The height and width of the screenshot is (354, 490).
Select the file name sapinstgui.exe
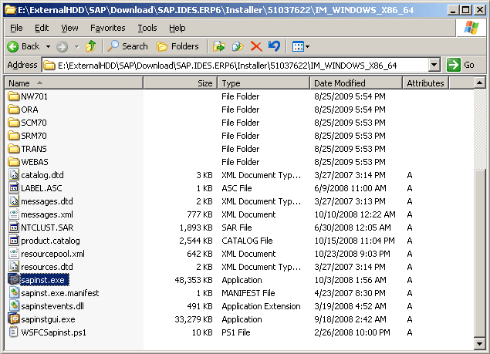[x=48, y=319]
